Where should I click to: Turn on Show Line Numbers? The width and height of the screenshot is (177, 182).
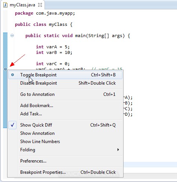point(65,142)
